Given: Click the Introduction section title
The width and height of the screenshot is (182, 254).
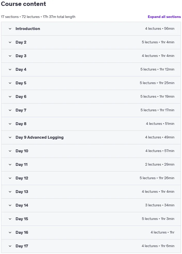Looking at the screenshot, I should pyautogui.click(x=28, y=29).
